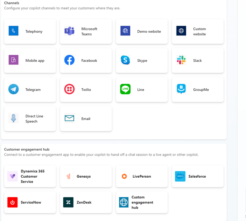
Task: Choose Direct Line Speech label
Action: pos(34,119)
